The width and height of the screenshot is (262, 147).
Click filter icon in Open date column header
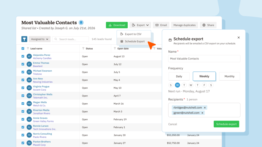[x=115, y=48]
